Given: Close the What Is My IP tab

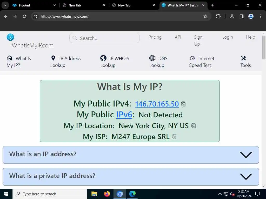Looking at the screenshot, I should pyautogui.click(x=203, y=5).
